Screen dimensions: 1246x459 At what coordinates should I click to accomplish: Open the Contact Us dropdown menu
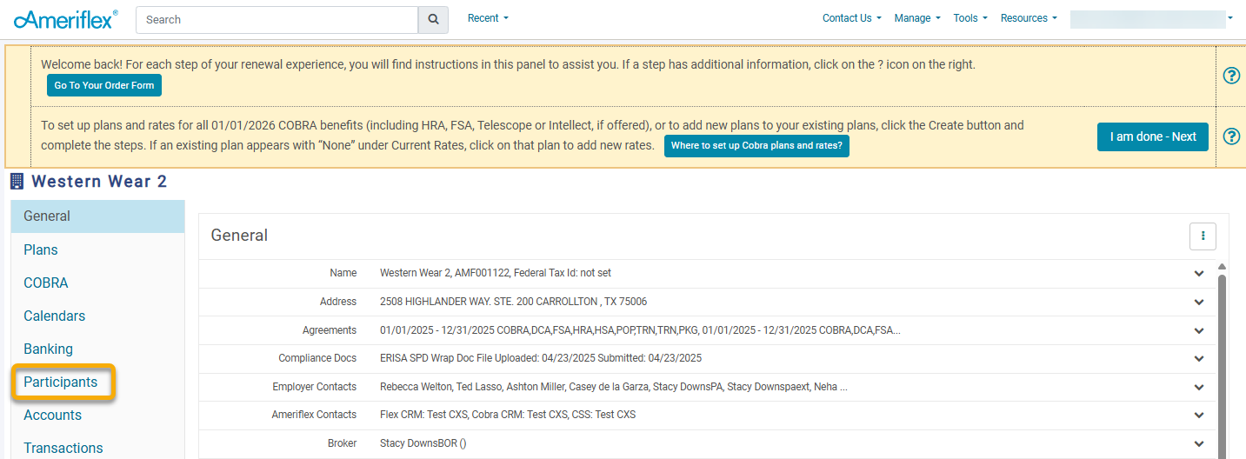(x=852, y=18)
